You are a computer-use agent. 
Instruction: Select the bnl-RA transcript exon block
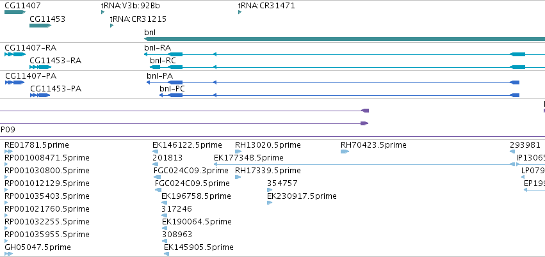pyautogui.click(x=175, y=54)
